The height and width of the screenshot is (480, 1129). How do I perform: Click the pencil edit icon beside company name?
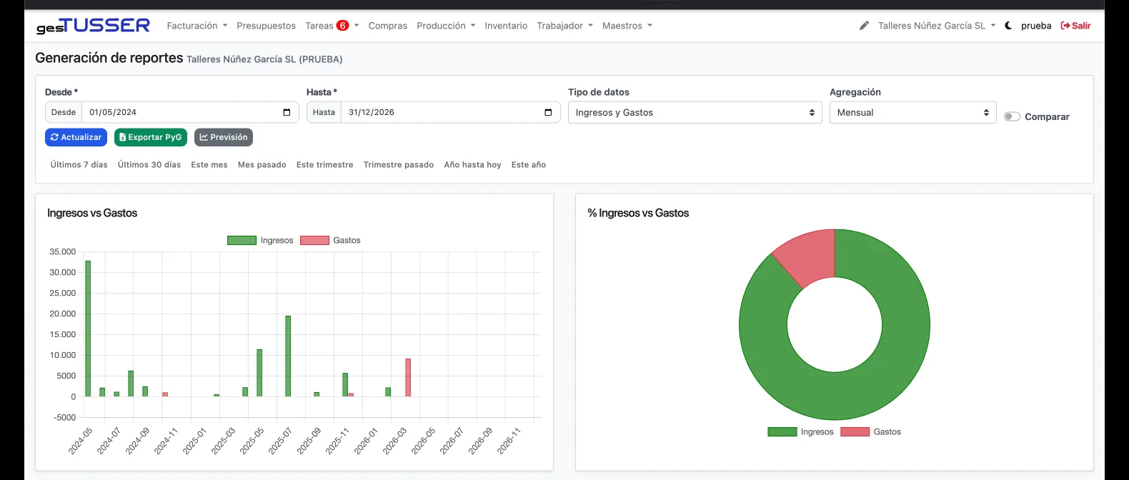[864, 26]
